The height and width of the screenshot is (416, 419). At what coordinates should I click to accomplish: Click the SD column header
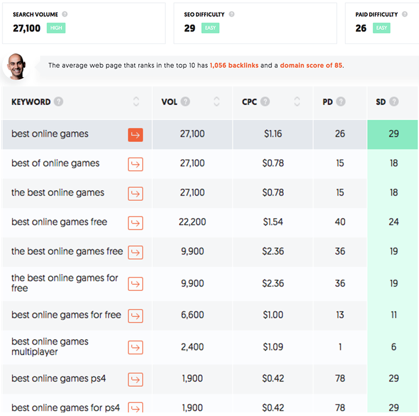point(381,102)
